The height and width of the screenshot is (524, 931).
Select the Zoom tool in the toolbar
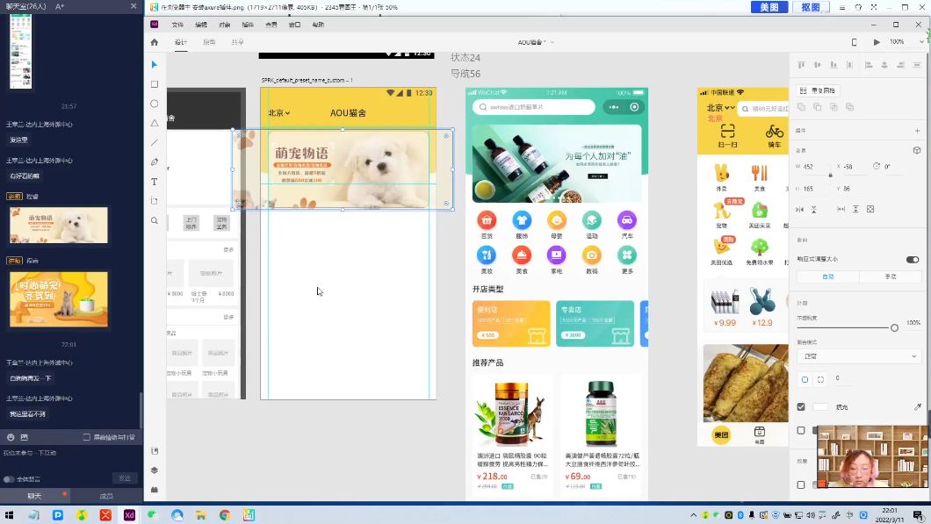click(154, 220)
